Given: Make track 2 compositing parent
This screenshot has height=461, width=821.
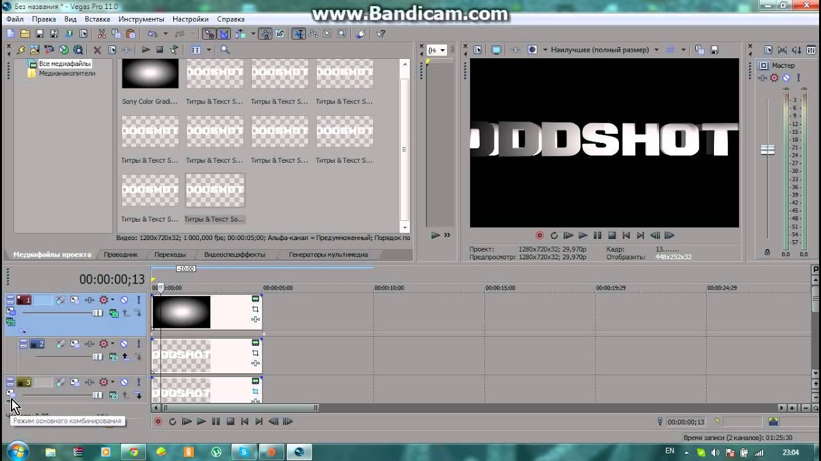Looking at the screenshot, I should (125, 357).
